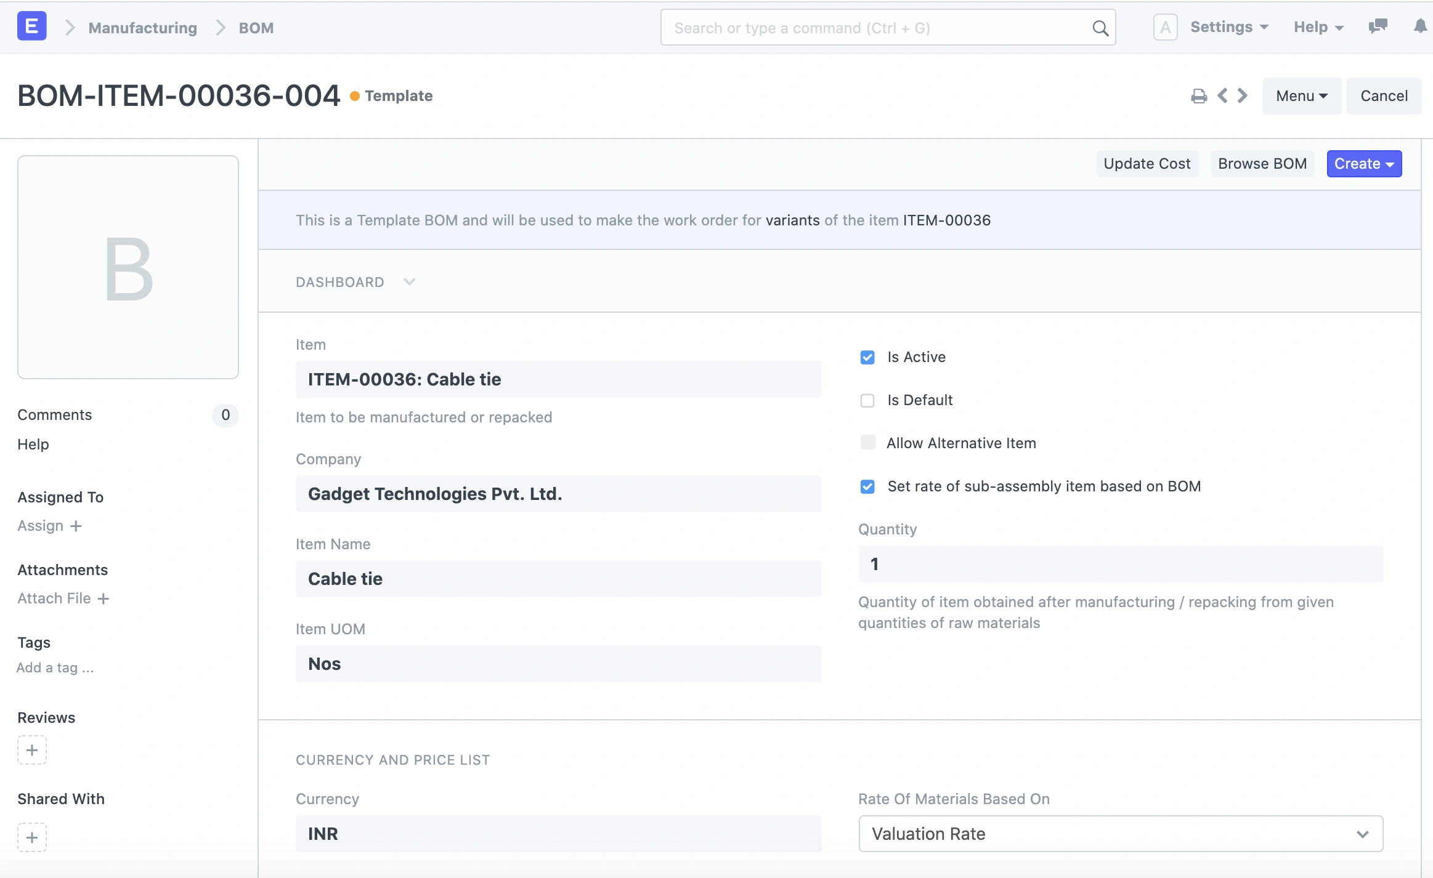Open Rate Of Materials Based On dropdown

coord(1120,834)
